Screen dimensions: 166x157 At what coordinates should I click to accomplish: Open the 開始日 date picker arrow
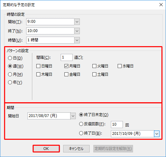coord(73,116)
